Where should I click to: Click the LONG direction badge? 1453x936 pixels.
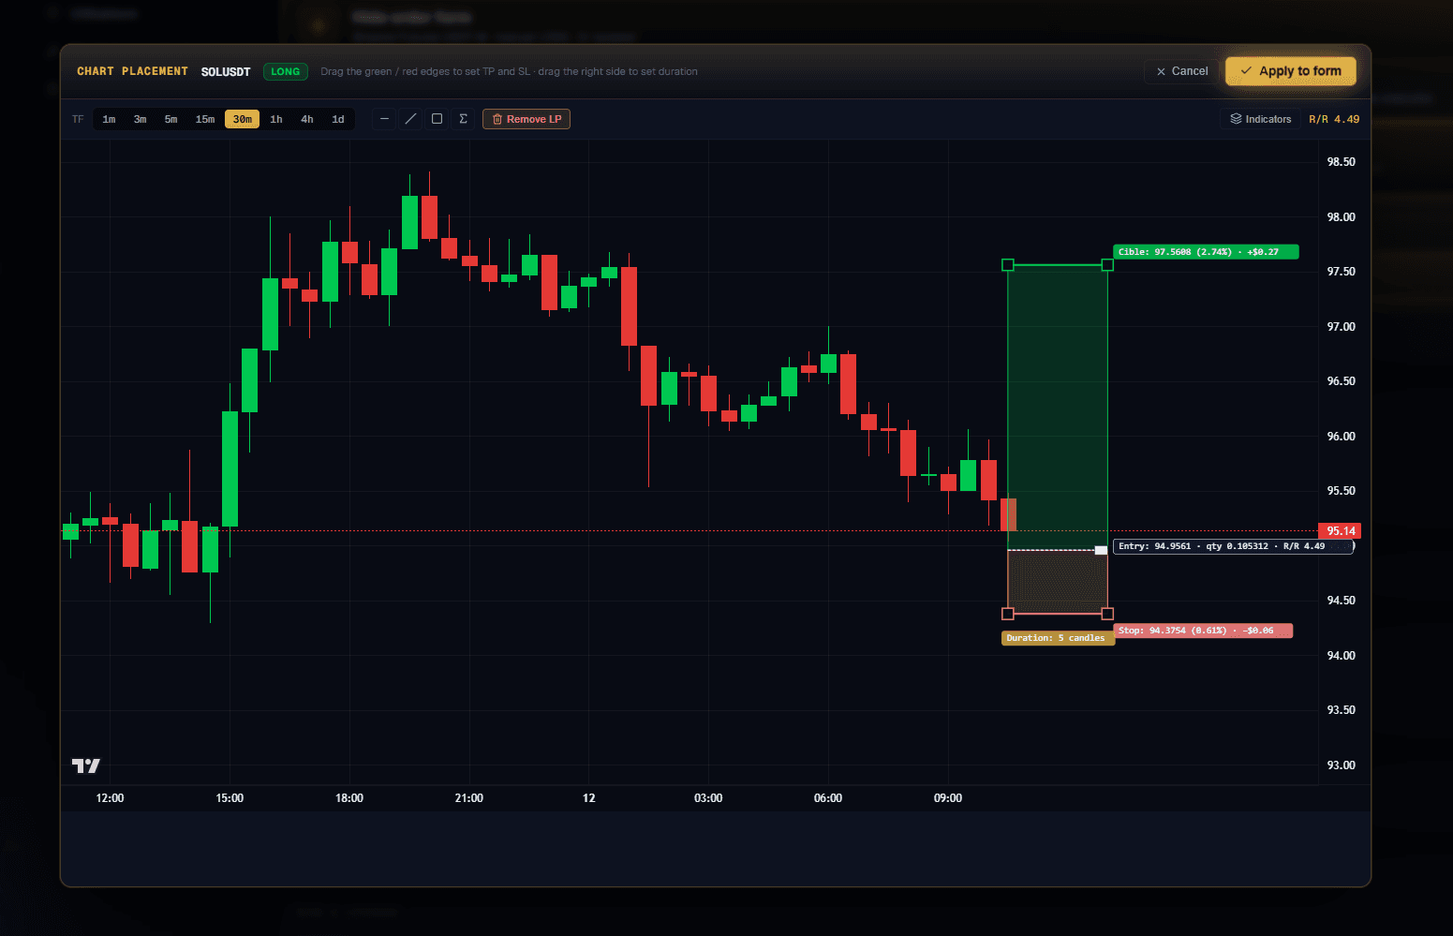pyautogui.click(x=286, y=71)
